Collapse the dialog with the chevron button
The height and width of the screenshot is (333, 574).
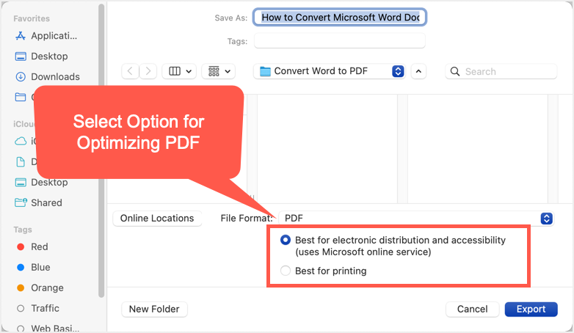(x=418, y=71)
